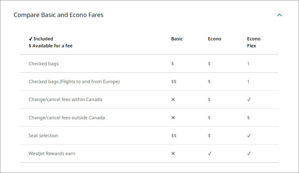The height and width of the screenshot is (173, 299).
Task: Click the Seat selection row label
Action: coord(43,136)
